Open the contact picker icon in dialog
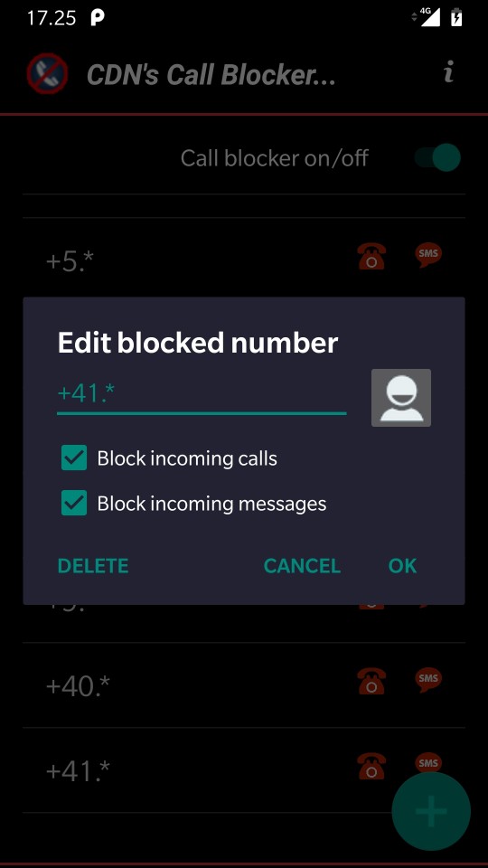This screenshot has height=868, width=488. (400, 398)
